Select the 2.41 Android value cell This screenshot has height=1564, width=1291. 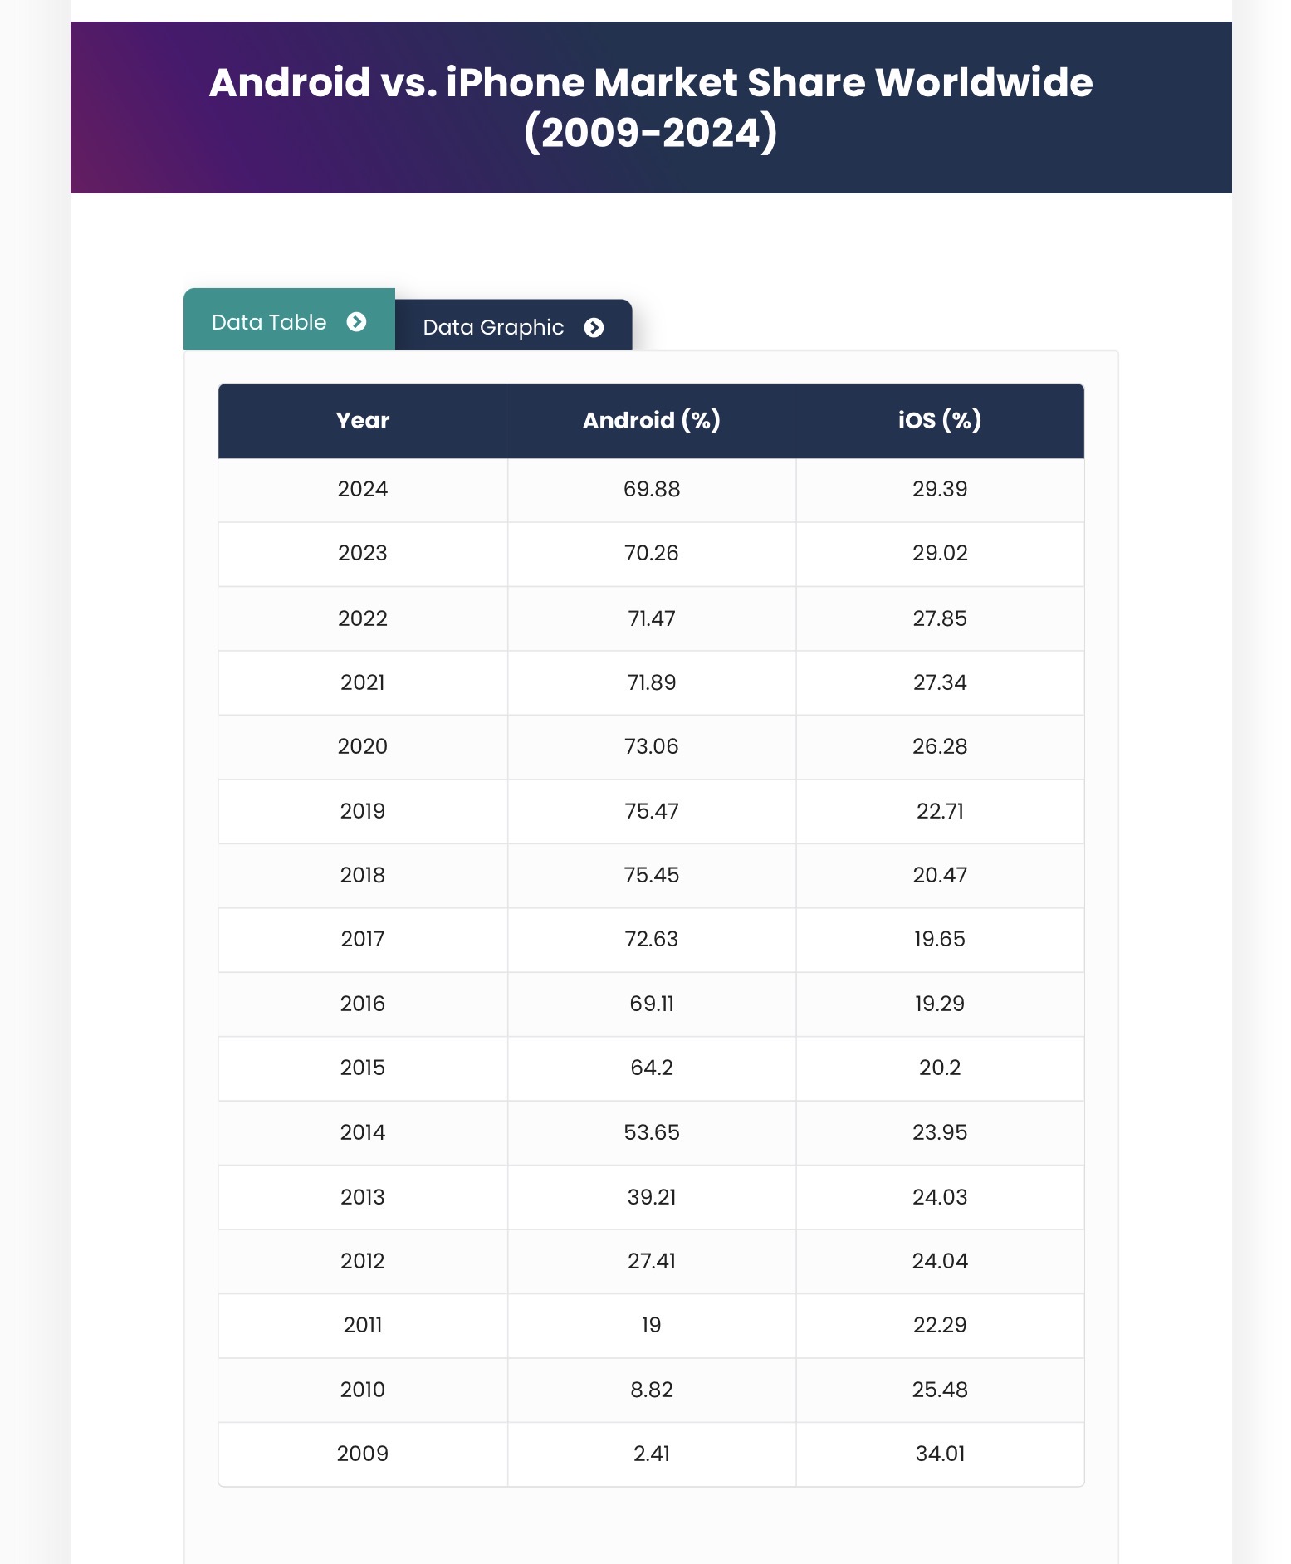(652, 1454)
